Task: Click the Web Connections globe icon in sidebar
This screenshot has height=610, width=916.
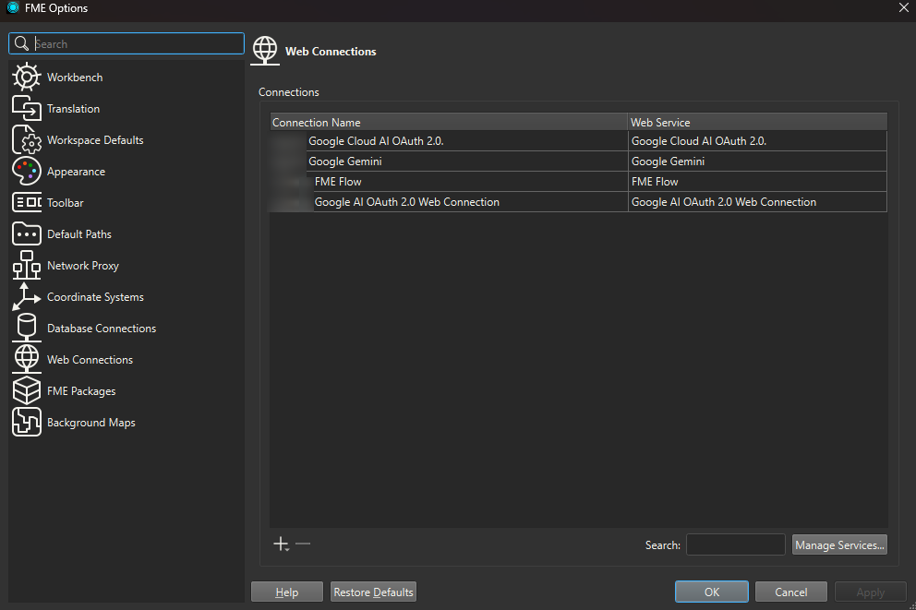Action: (26, 360)
